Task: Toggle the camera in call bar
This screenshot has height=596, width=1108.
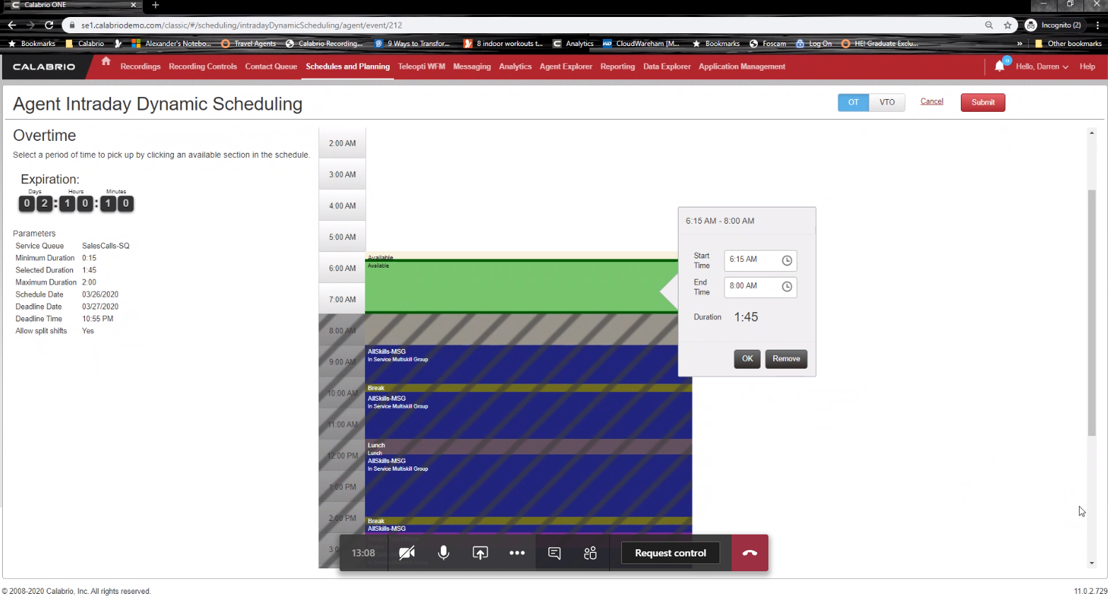Action: (407, 554)
